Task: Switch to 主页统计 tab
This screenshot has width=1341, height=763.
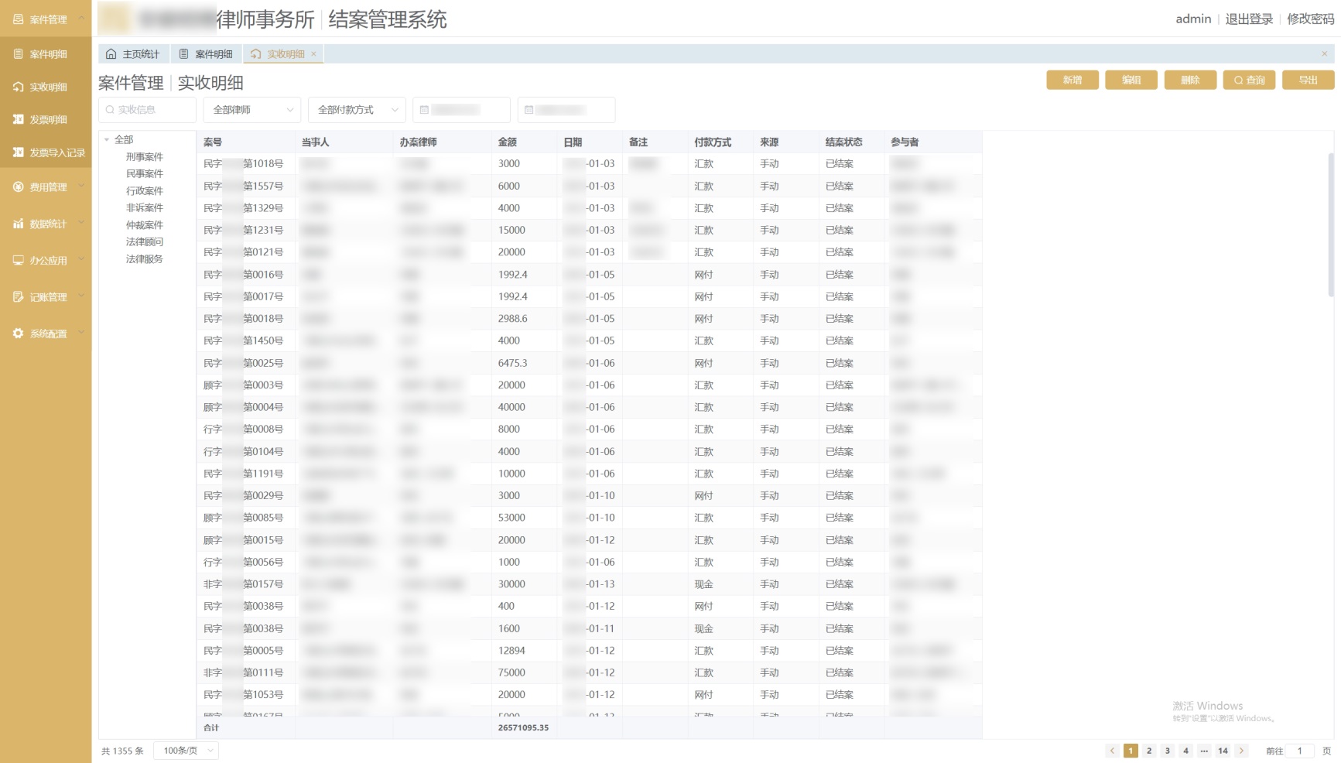Action: click(133, 54)
